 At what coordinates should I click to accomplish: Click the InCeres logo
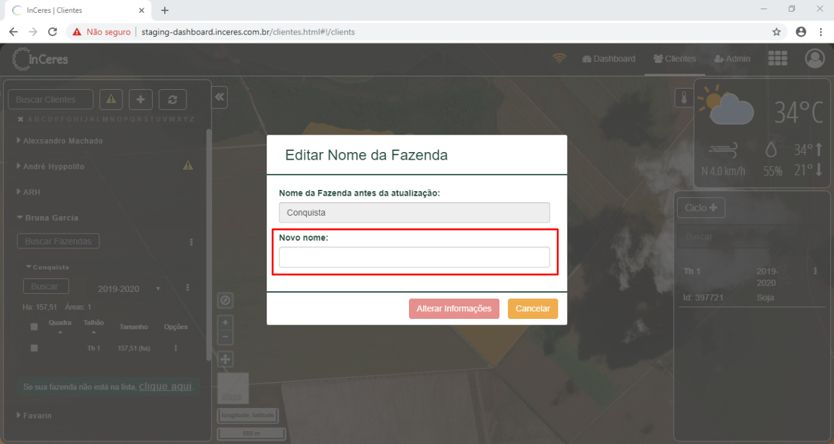40,59
